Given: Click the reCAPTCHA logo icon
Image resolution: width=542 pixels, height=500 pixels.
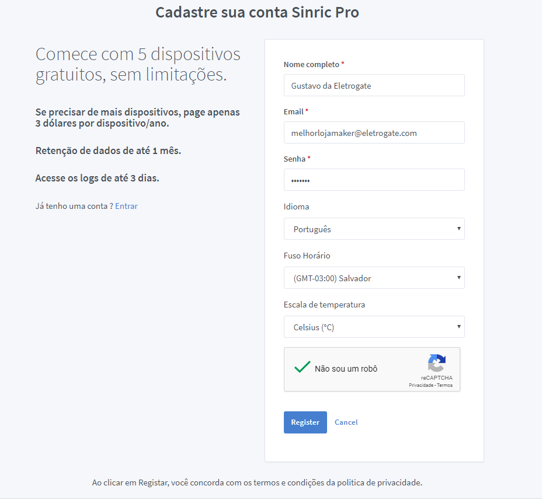Looking at the screenshot, I should pos(437,363).
